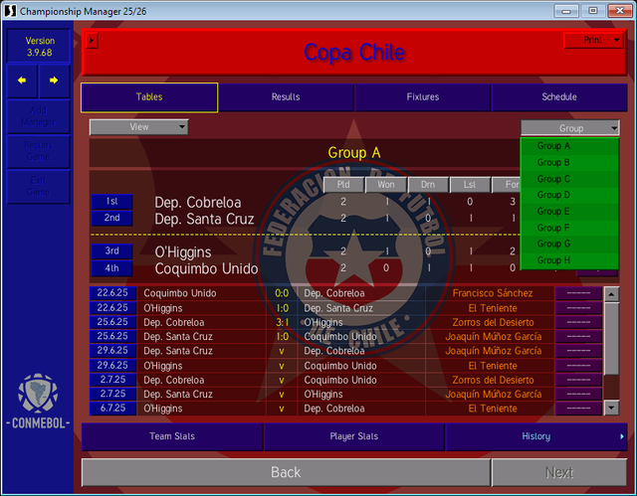Click the 2nd position button
This screenshot has height=496, width=637.
pos(111,219)
